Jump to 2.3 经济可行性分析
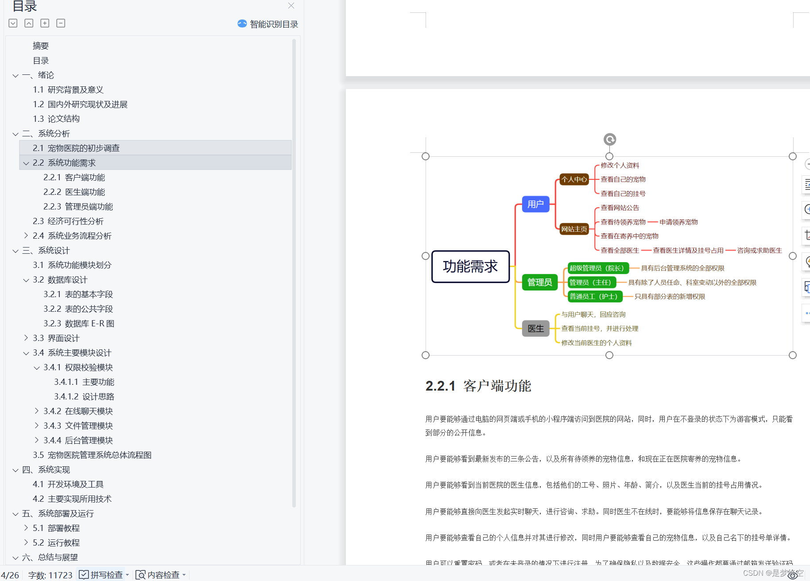This screenshot has height=581, width=810. click(68, 221)
